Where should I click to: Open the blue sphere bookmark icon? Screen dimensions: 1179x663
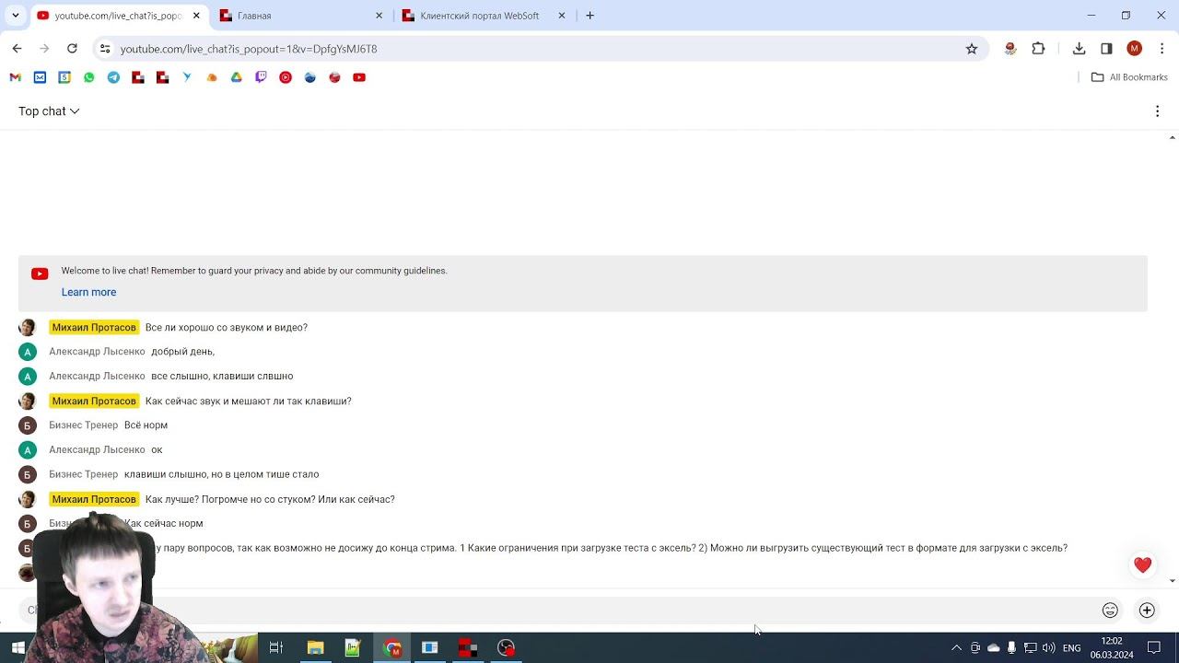point(309,77)
